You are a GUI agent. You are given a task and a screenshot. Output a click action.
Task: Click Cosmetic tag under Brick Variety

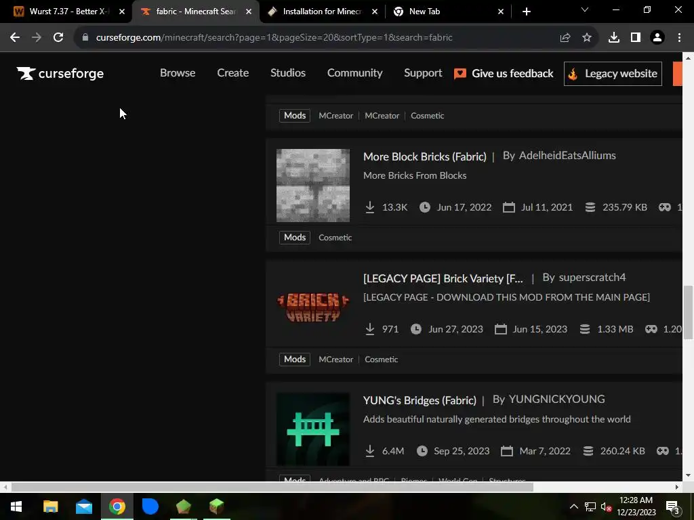coord(381,360)
